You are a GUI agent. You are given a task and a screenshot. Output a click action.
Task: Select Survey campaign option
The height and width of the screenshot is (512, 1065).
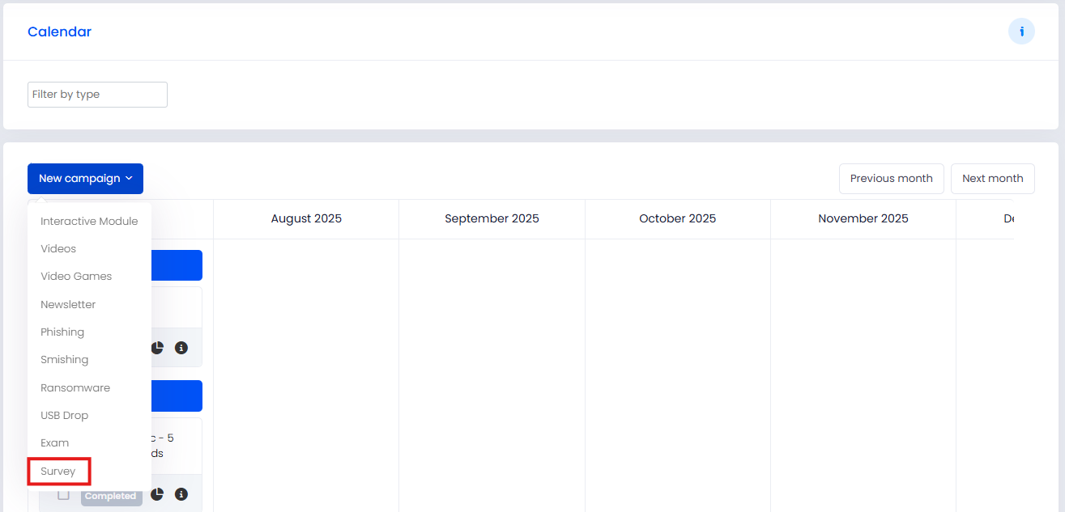point(58,471)
